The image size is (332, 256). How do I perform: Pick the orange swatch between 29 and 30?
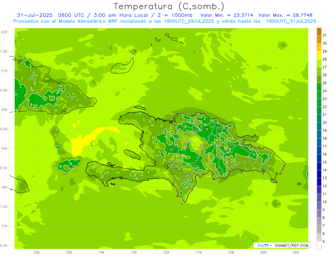coord(319,47)
